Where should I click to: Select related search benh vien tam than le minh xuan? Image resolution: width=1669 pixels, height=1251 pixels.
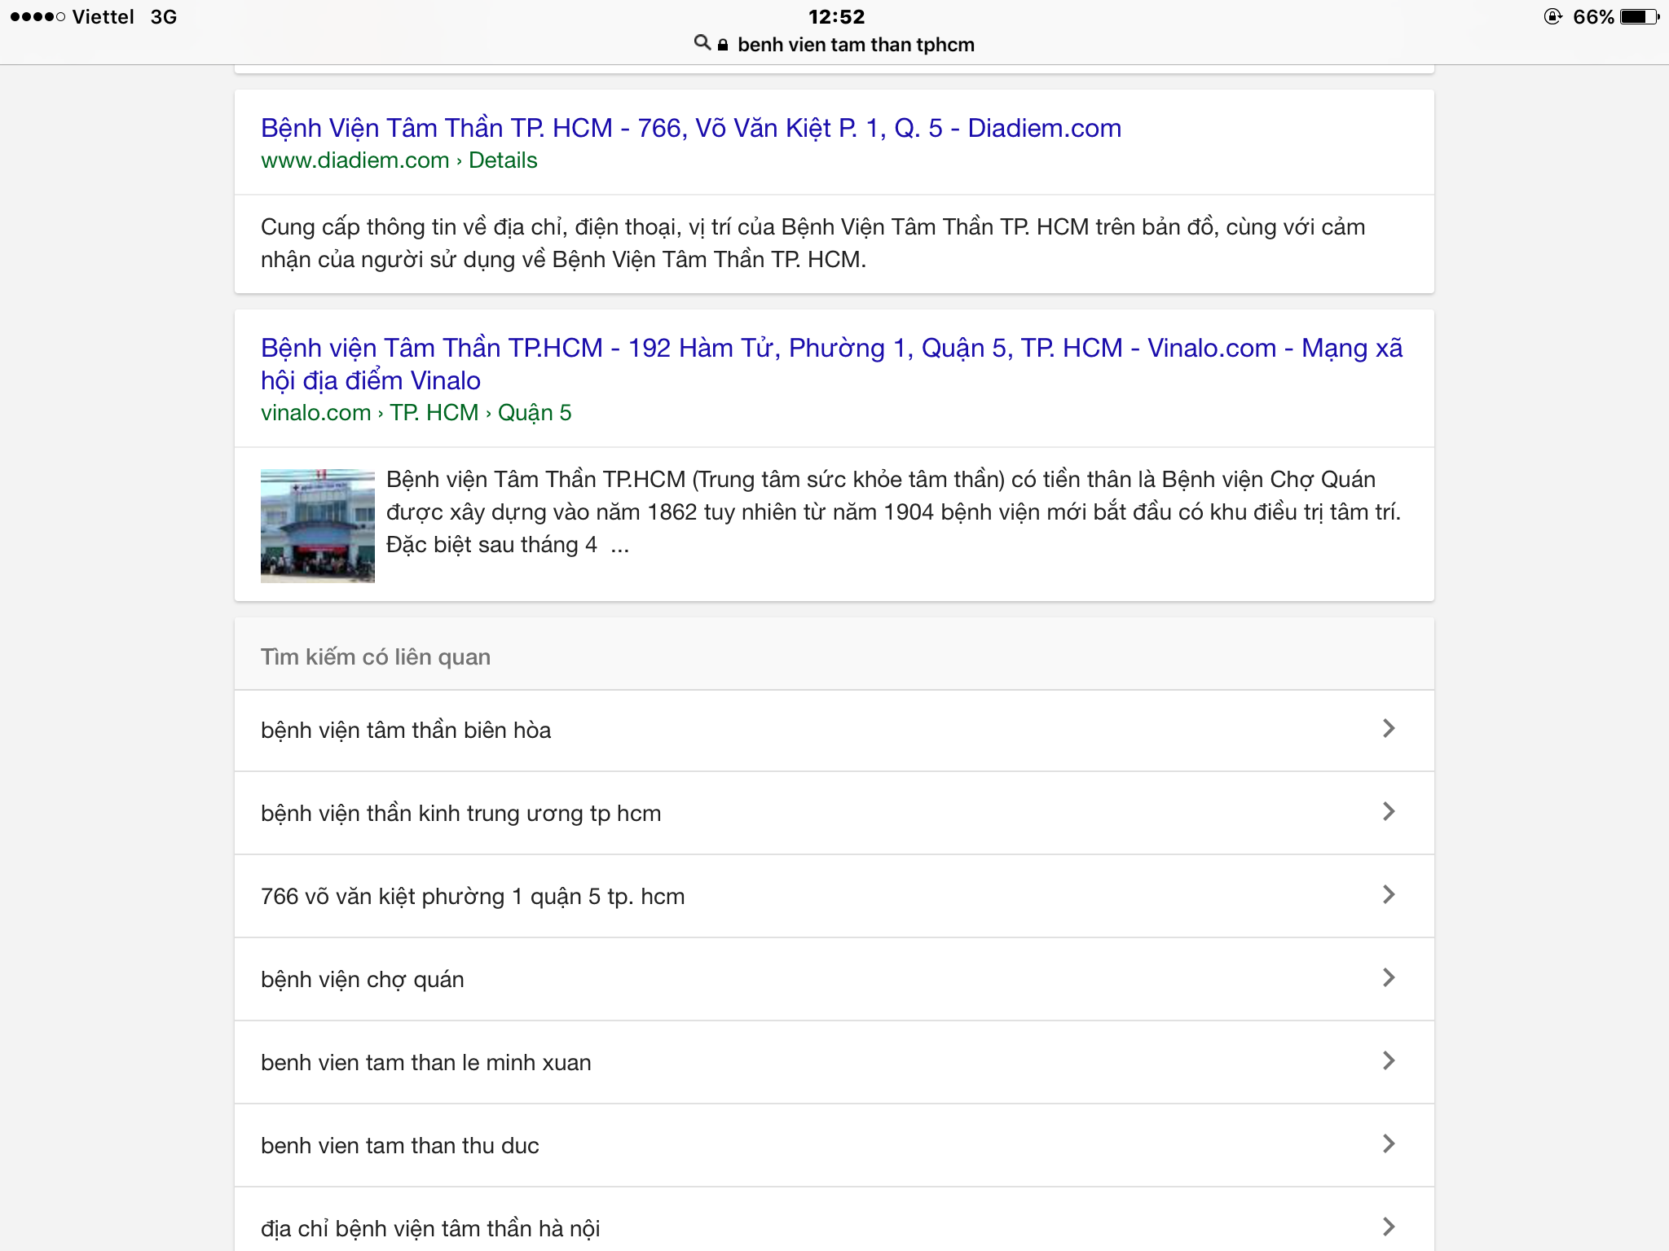pyautogui.click(x=425, y=1062)
